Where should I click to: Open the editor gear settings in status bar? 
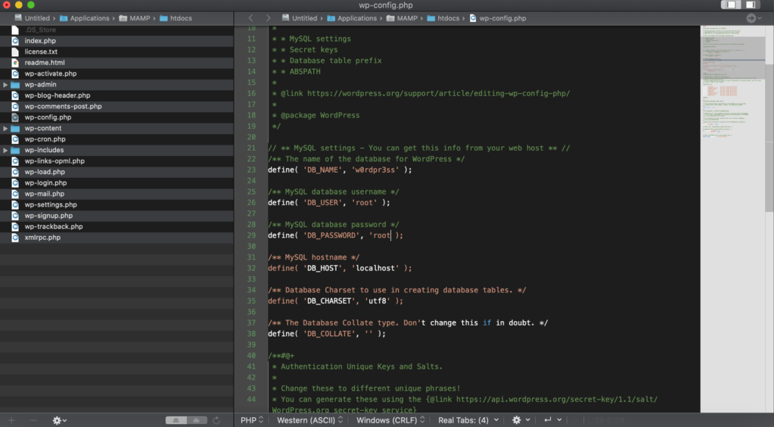click(x=520, y=419)
